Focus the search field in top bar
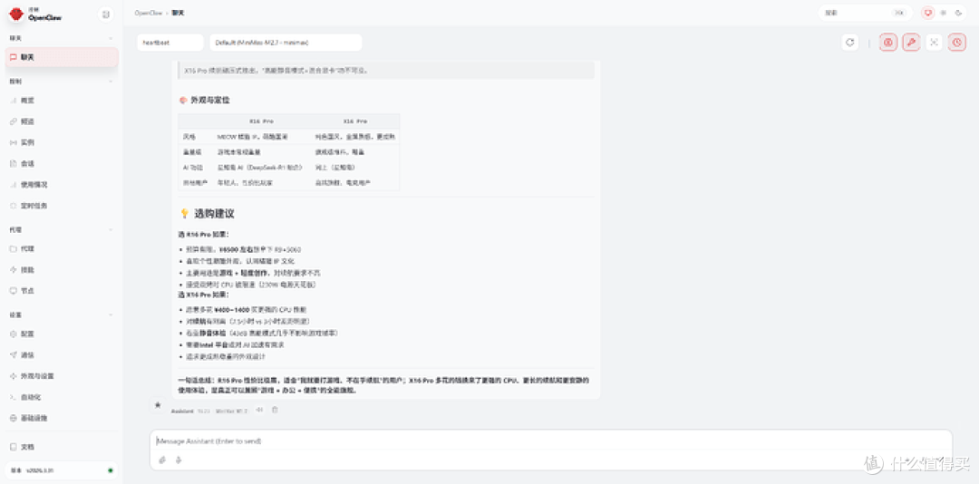 [866, 13]
